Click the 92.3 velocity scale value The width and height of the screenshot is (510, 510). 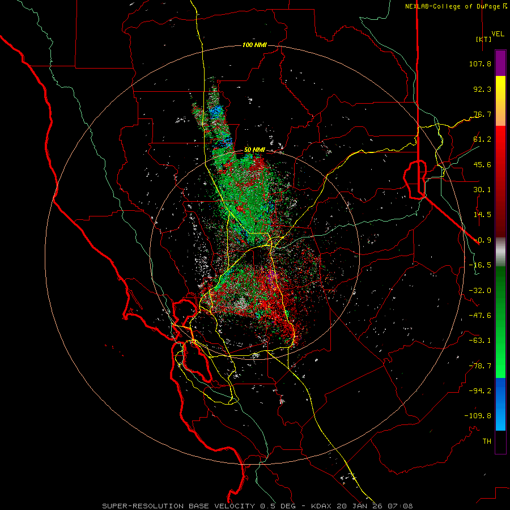[482, 89]
